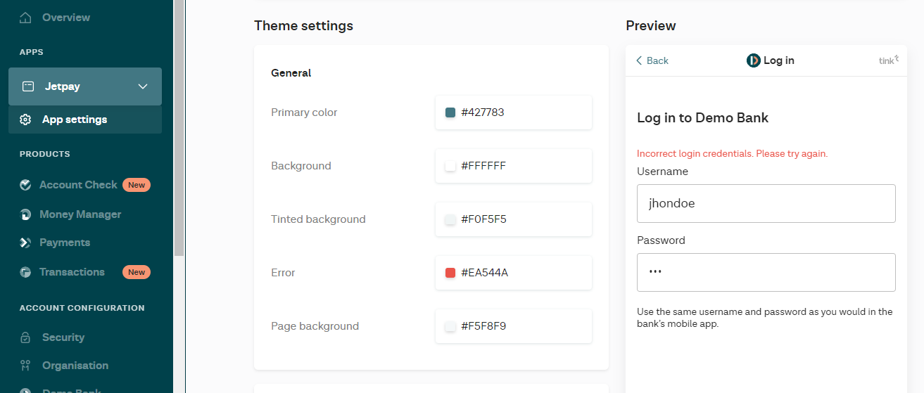This screenshot has width=924, height=393.
Task: Click the Transactions icon
Action: pyautogui.click(x=26, y=272)
